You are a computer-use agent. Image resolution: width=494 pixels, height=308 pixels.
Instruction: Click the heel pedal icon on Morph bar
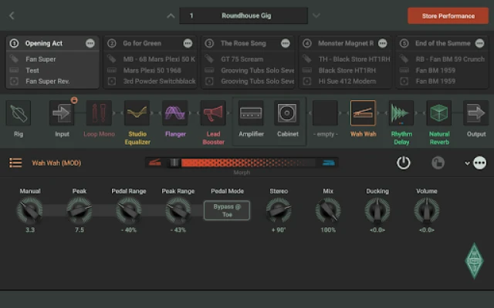coord(155,162)
